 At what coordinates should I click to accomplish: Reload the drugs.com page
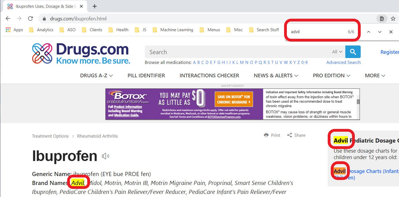tap(30, 19)
